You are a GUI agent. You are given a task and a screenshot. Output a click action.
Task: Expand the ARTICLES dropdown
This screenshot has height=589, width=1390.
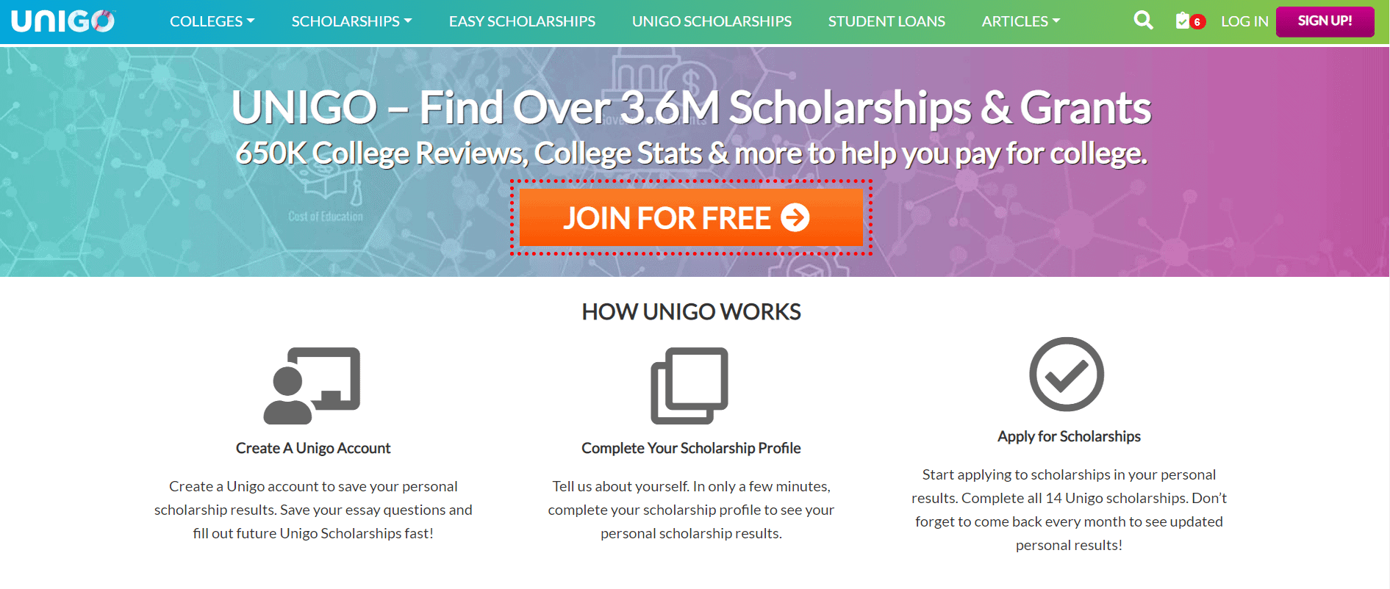tap(1020, 21)
